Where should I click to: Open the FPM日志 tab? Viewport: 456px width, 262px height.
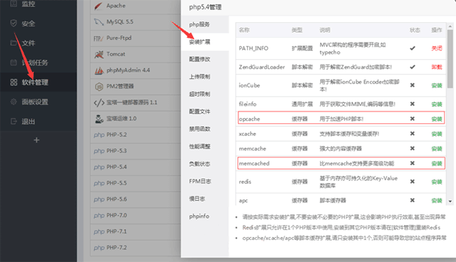205,182
